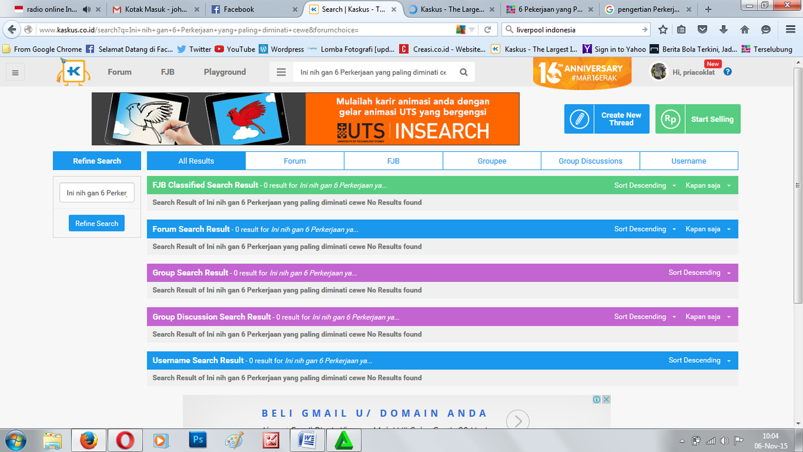803x452 pixels.
Task: Open Sort Descending dropdown in FJB Classified results
Action: 645,185
